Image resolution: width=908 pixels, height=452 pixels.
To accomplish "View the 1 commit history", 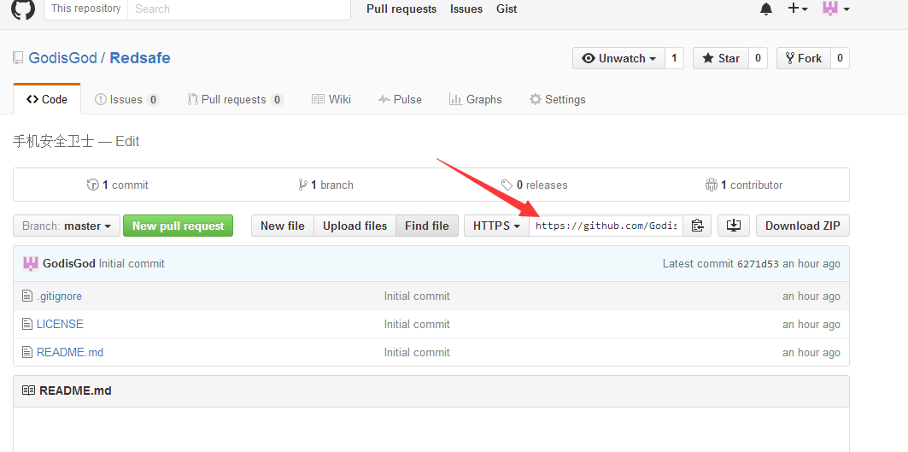I will (x=118, y=185).
